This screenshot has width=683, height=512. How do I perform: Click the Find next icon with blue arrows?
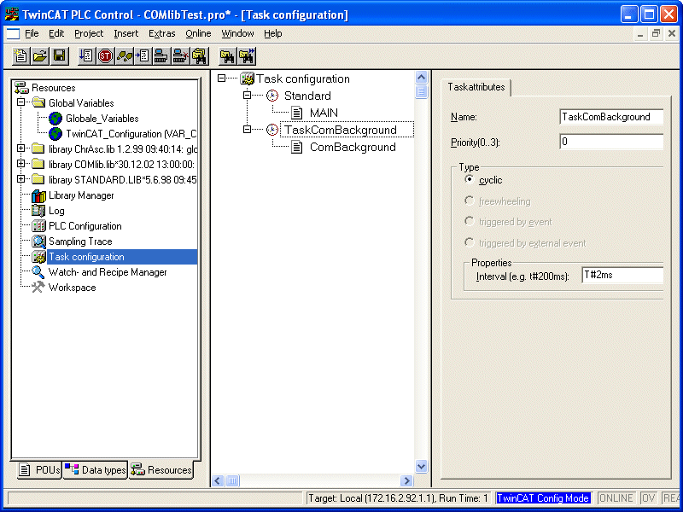(x=247, y=55)
